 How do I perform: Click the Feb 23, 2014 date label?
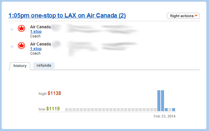[x=164, y=116]
